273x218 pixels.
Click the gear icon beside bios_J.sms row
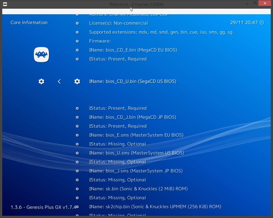click(x=77, y=171)
